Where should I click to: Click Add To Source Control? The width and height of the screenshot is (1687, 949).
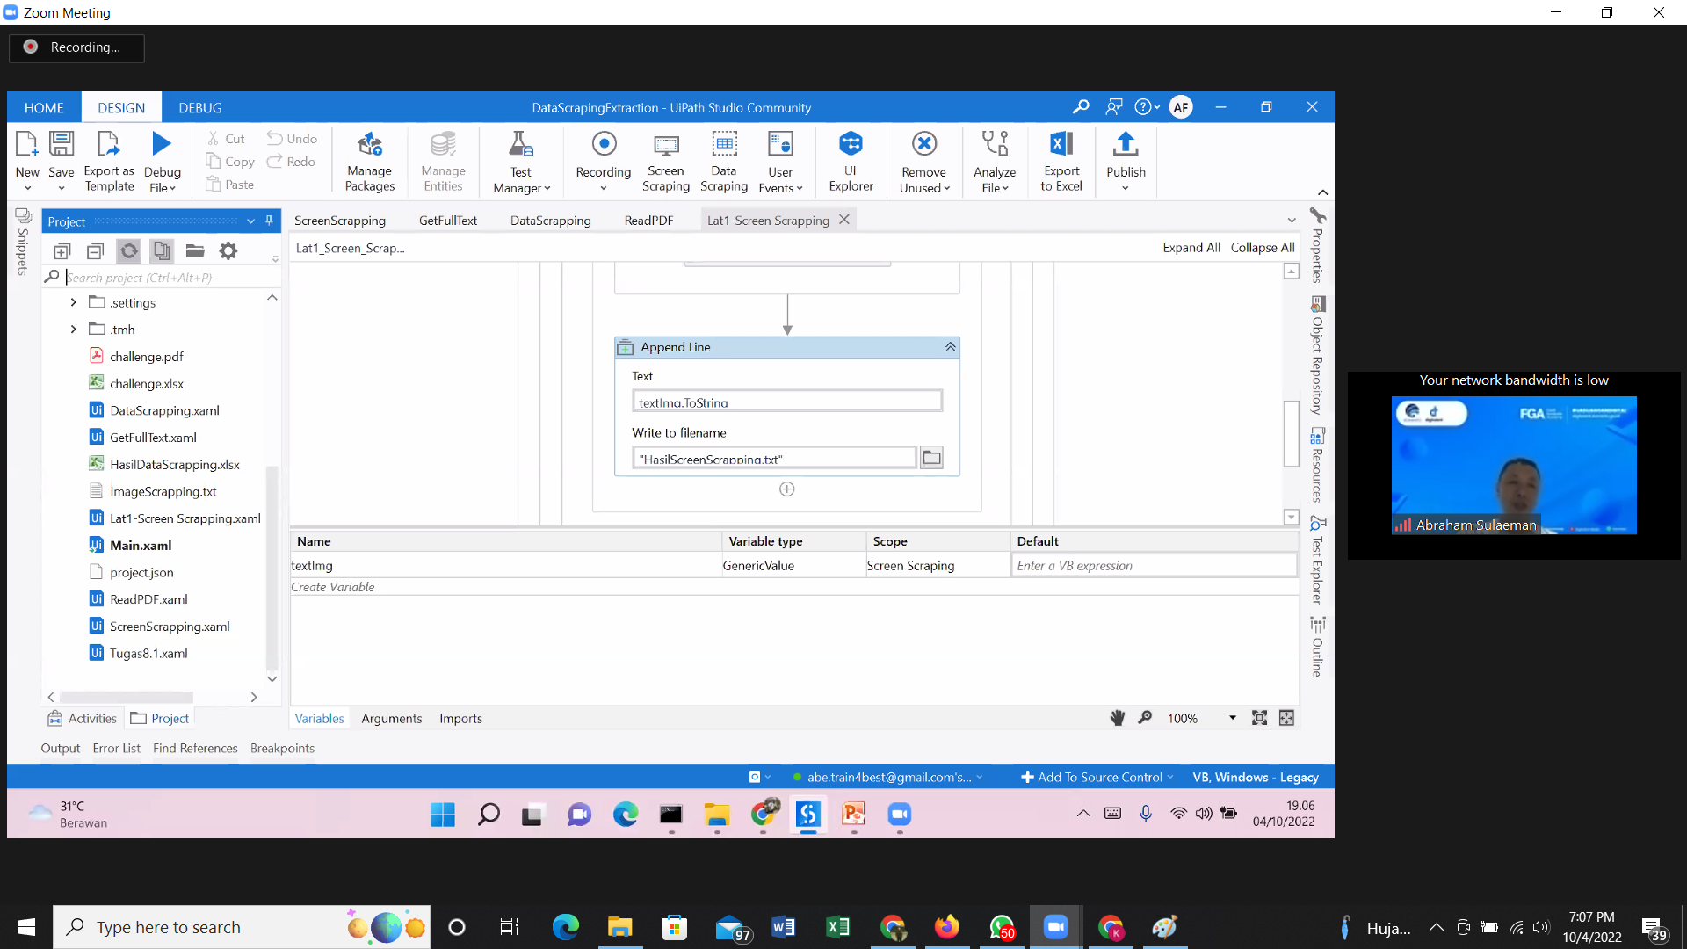coord(1098,777)
